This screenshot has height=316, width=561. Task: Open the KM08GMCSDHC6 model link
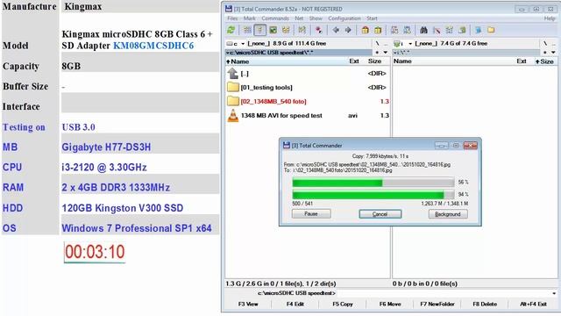(x=153, y=46)
